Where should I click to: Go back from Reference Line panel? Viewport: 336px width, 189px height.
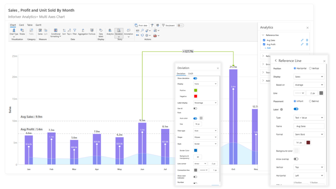click(x=276, y=61)
